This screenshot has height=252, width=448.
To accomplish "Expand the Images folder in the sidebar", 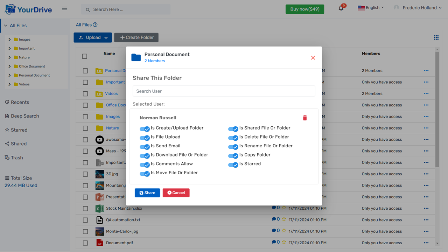I will click(9, 39).
